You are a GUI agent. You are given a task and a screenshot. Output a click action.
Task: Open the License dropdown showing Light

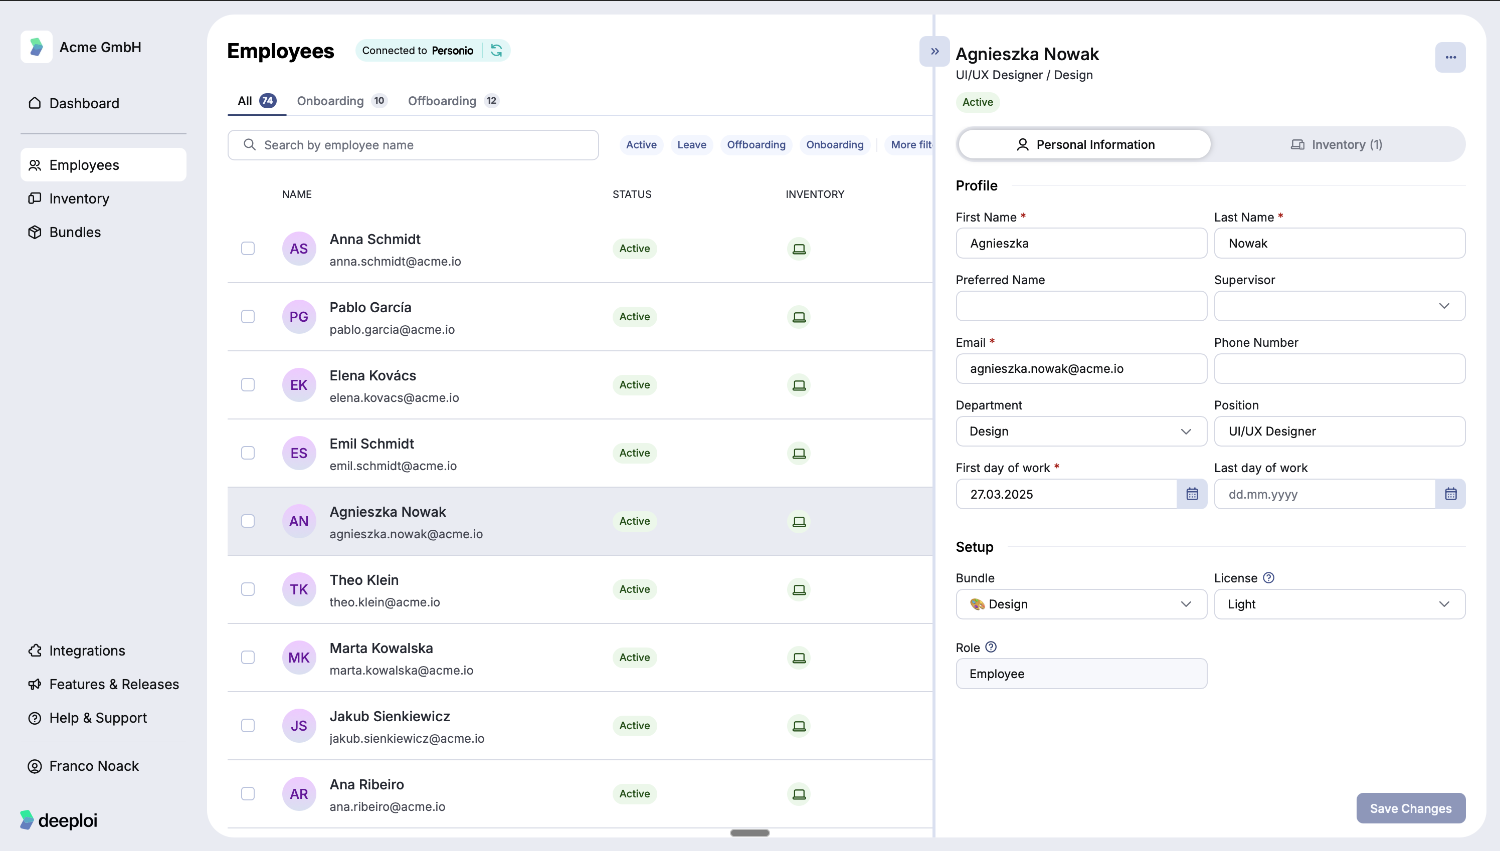tap(1339, 604)
